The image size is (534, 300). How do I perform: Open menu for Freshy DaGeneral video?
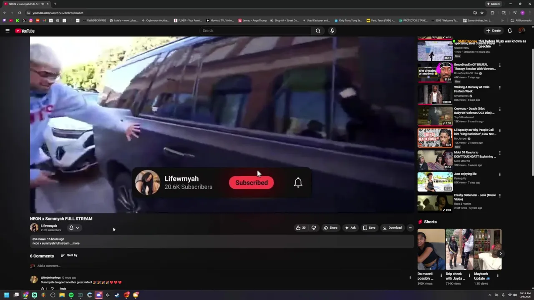[499, 195]
